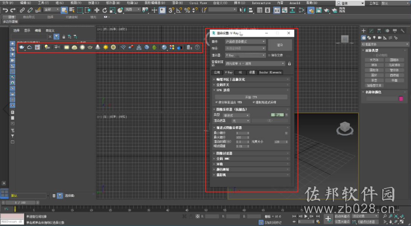The height and width of the screenshot is (226, 411).
Task: Click the V-Ray frame buffer icon
Action: tap(37, 47)
